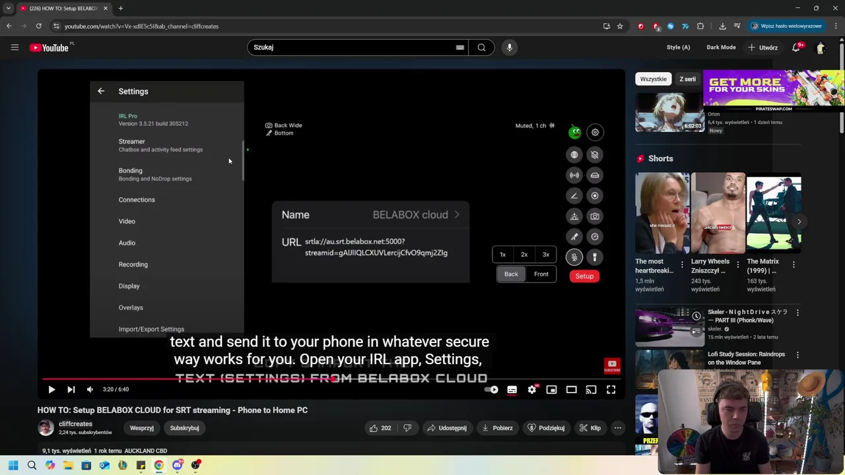Toggle theater mode
The width and height of the screenshot is (845, 475).
click(571, 389)
